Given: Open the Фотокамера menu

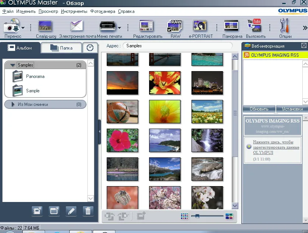Looking at the screenshot, I should (103, 11).
